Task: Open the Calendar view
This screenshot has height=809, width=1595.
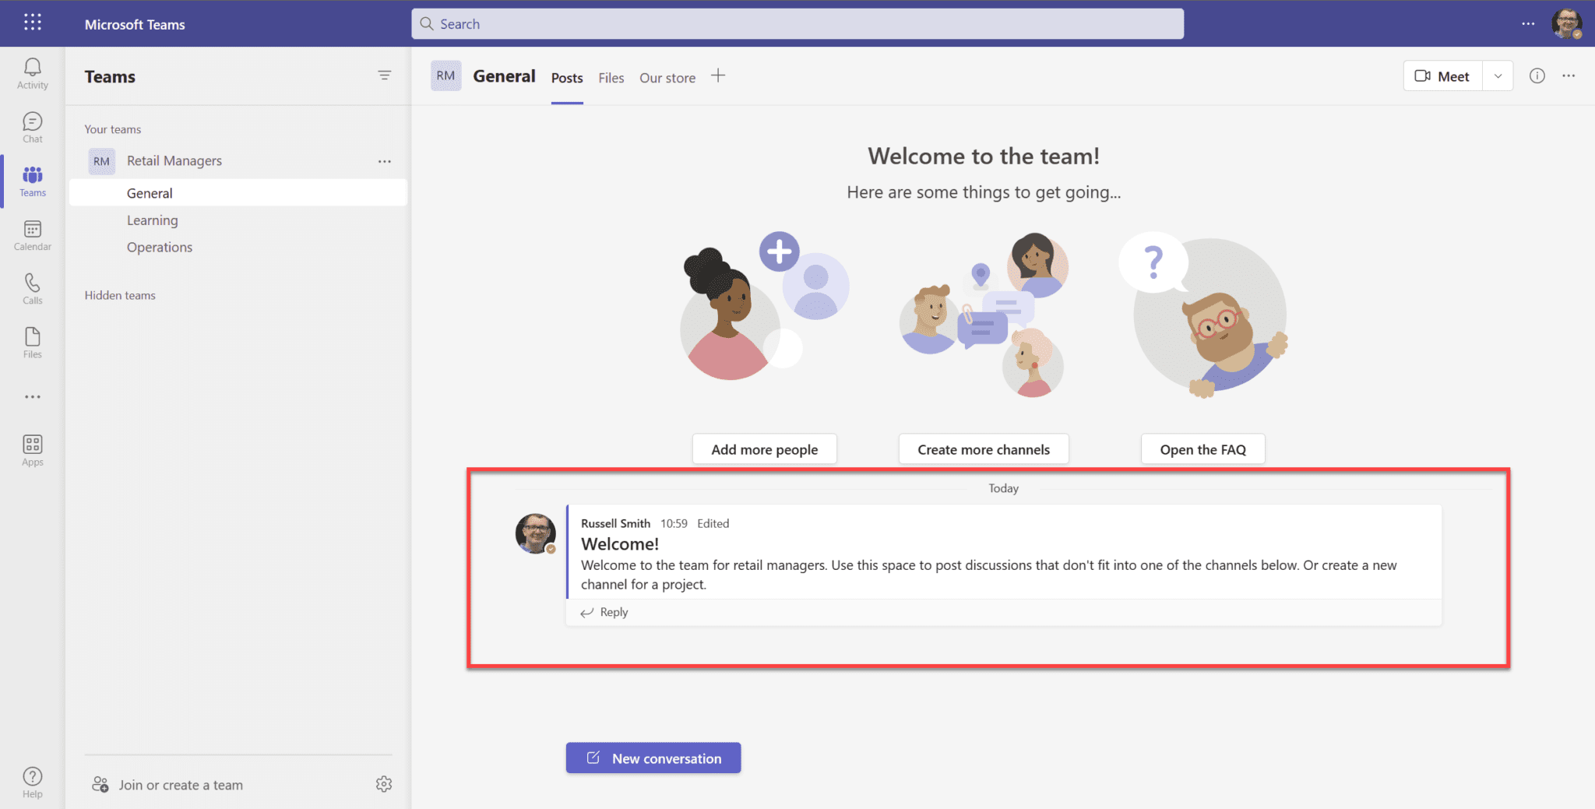Action: click(33, 235)
